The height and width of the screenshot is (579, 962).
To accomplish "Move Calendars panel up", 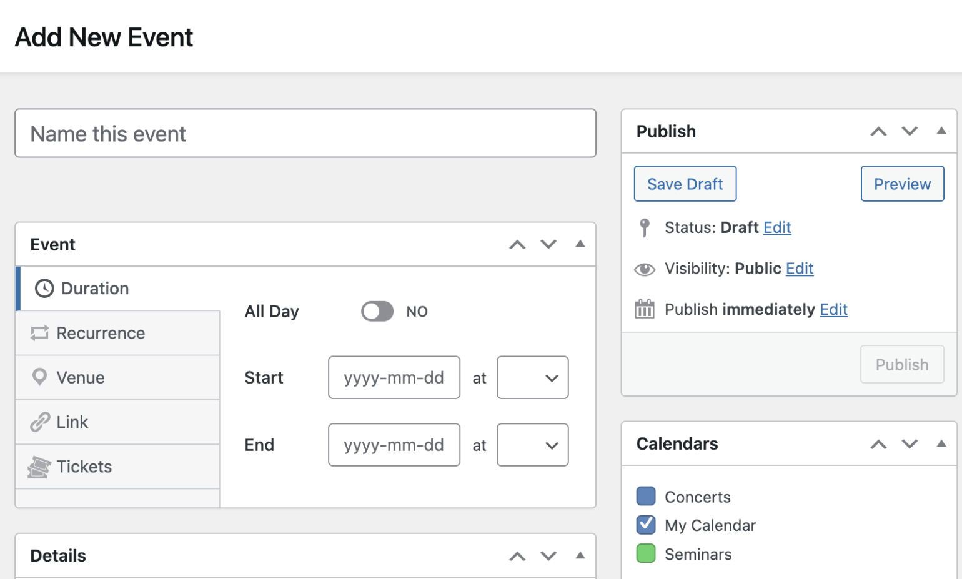I will pyautogui.click(x=879, y=444).
